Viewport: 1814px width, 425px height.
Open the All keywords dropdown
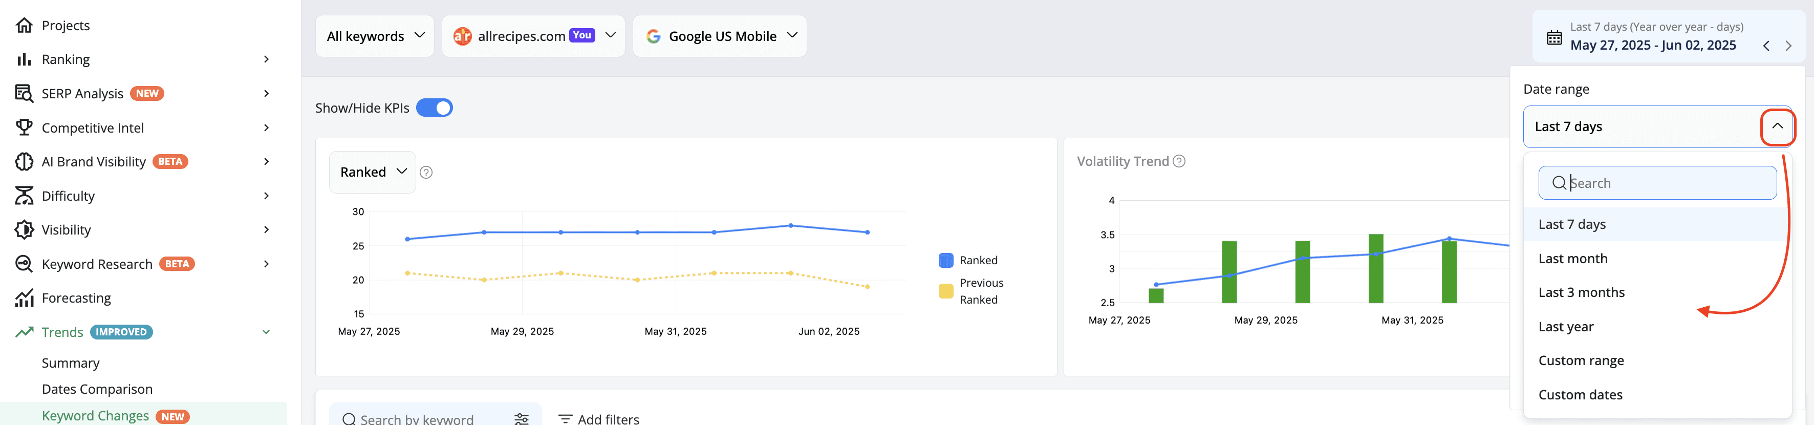click(375, 36)
